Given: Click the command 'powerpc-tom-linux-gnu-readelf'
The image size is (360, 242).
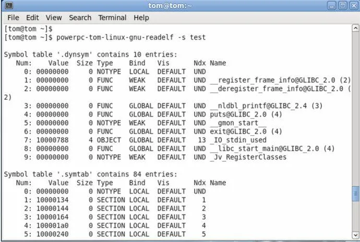Looking at the screenshot, I should click(x=115, y=37).
